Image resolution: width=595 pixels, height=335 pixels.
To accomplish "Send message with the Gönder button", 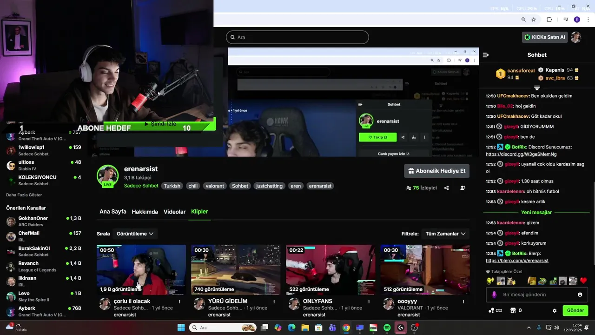I will tap(575, 310).
